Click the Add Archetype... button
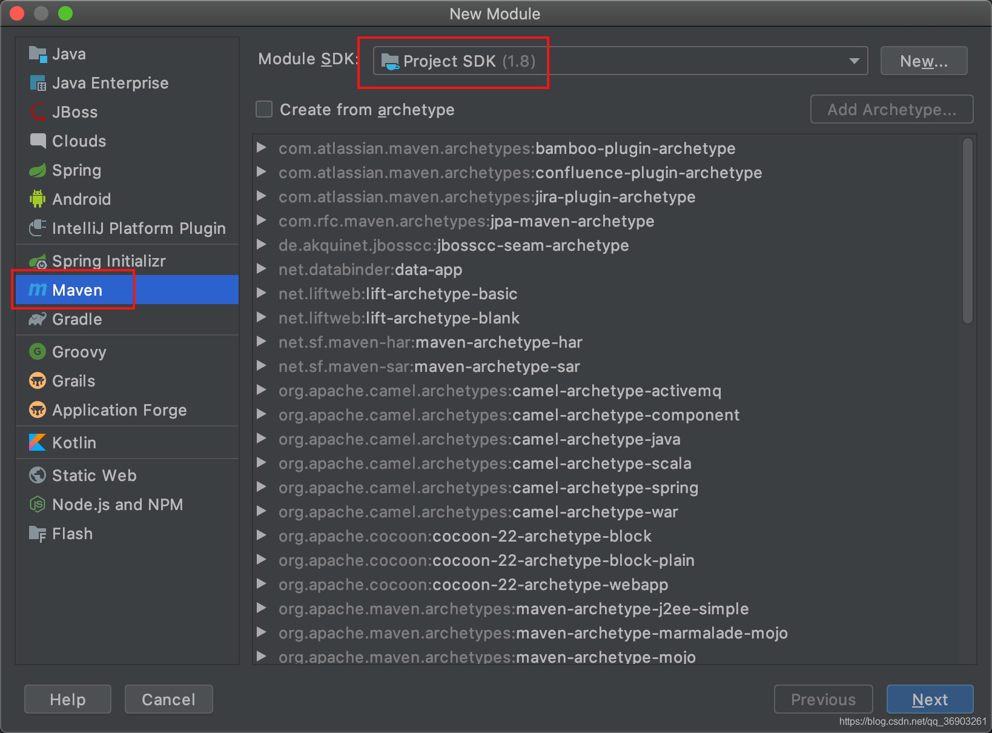The height and width of the screenshot is (733, 992). tap(892, 109)
